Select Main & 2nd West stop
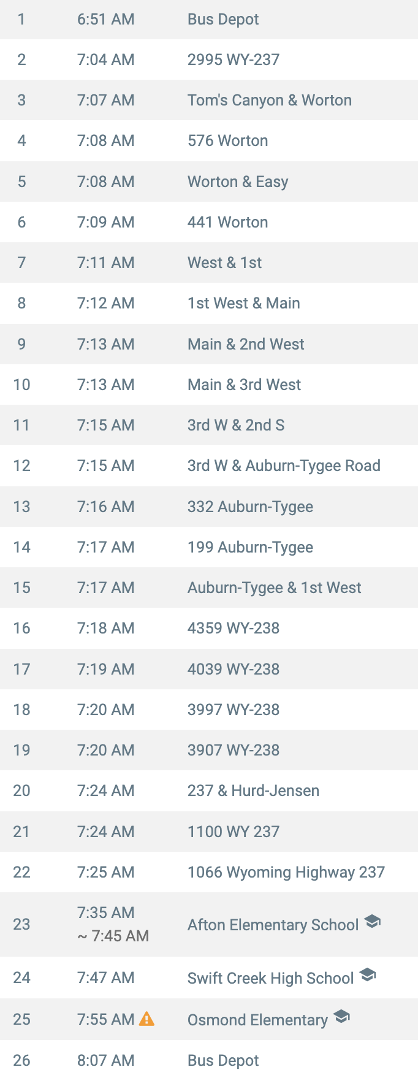Viewport: 418px width, 1083px height. (x=209, y=344)
